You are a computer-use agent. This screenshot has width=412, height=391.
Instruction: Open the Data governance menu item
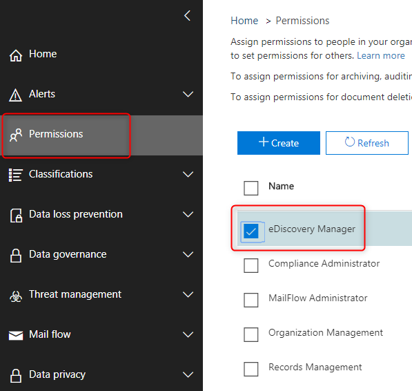68,254
